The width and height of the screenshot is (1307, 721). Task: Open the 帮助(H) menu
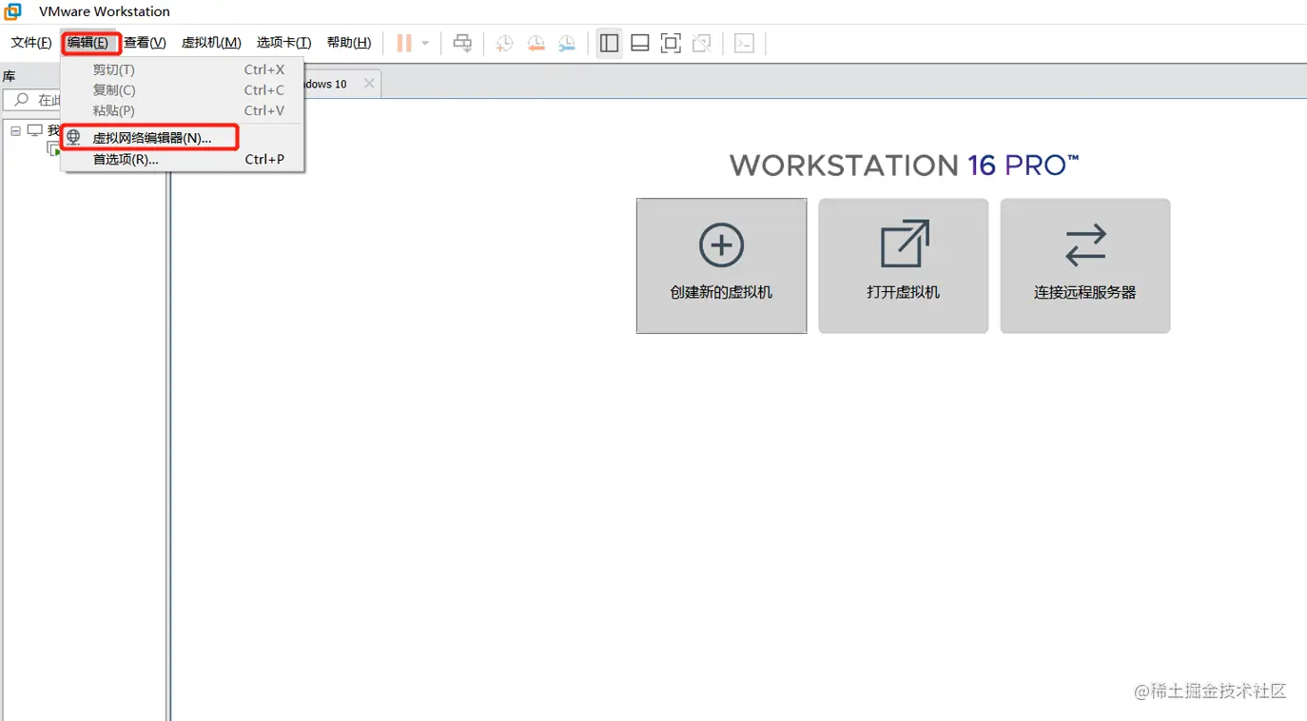(x=348, y=43)
